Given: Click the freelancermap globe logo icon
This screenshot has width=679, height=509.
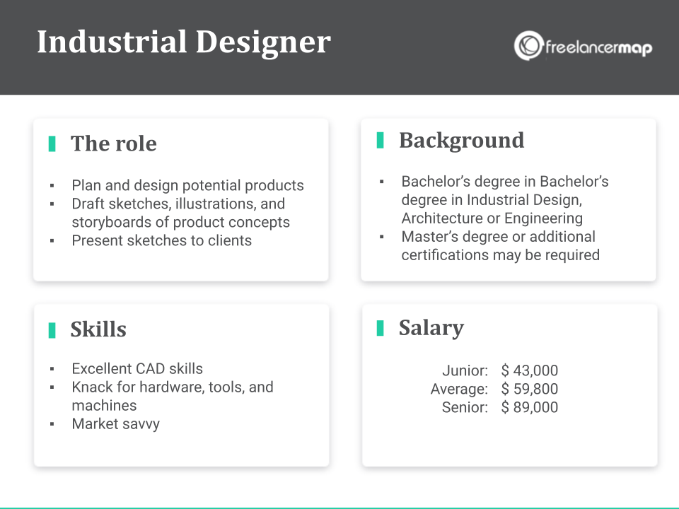Looking at the screenshot, I should [528, 45].
